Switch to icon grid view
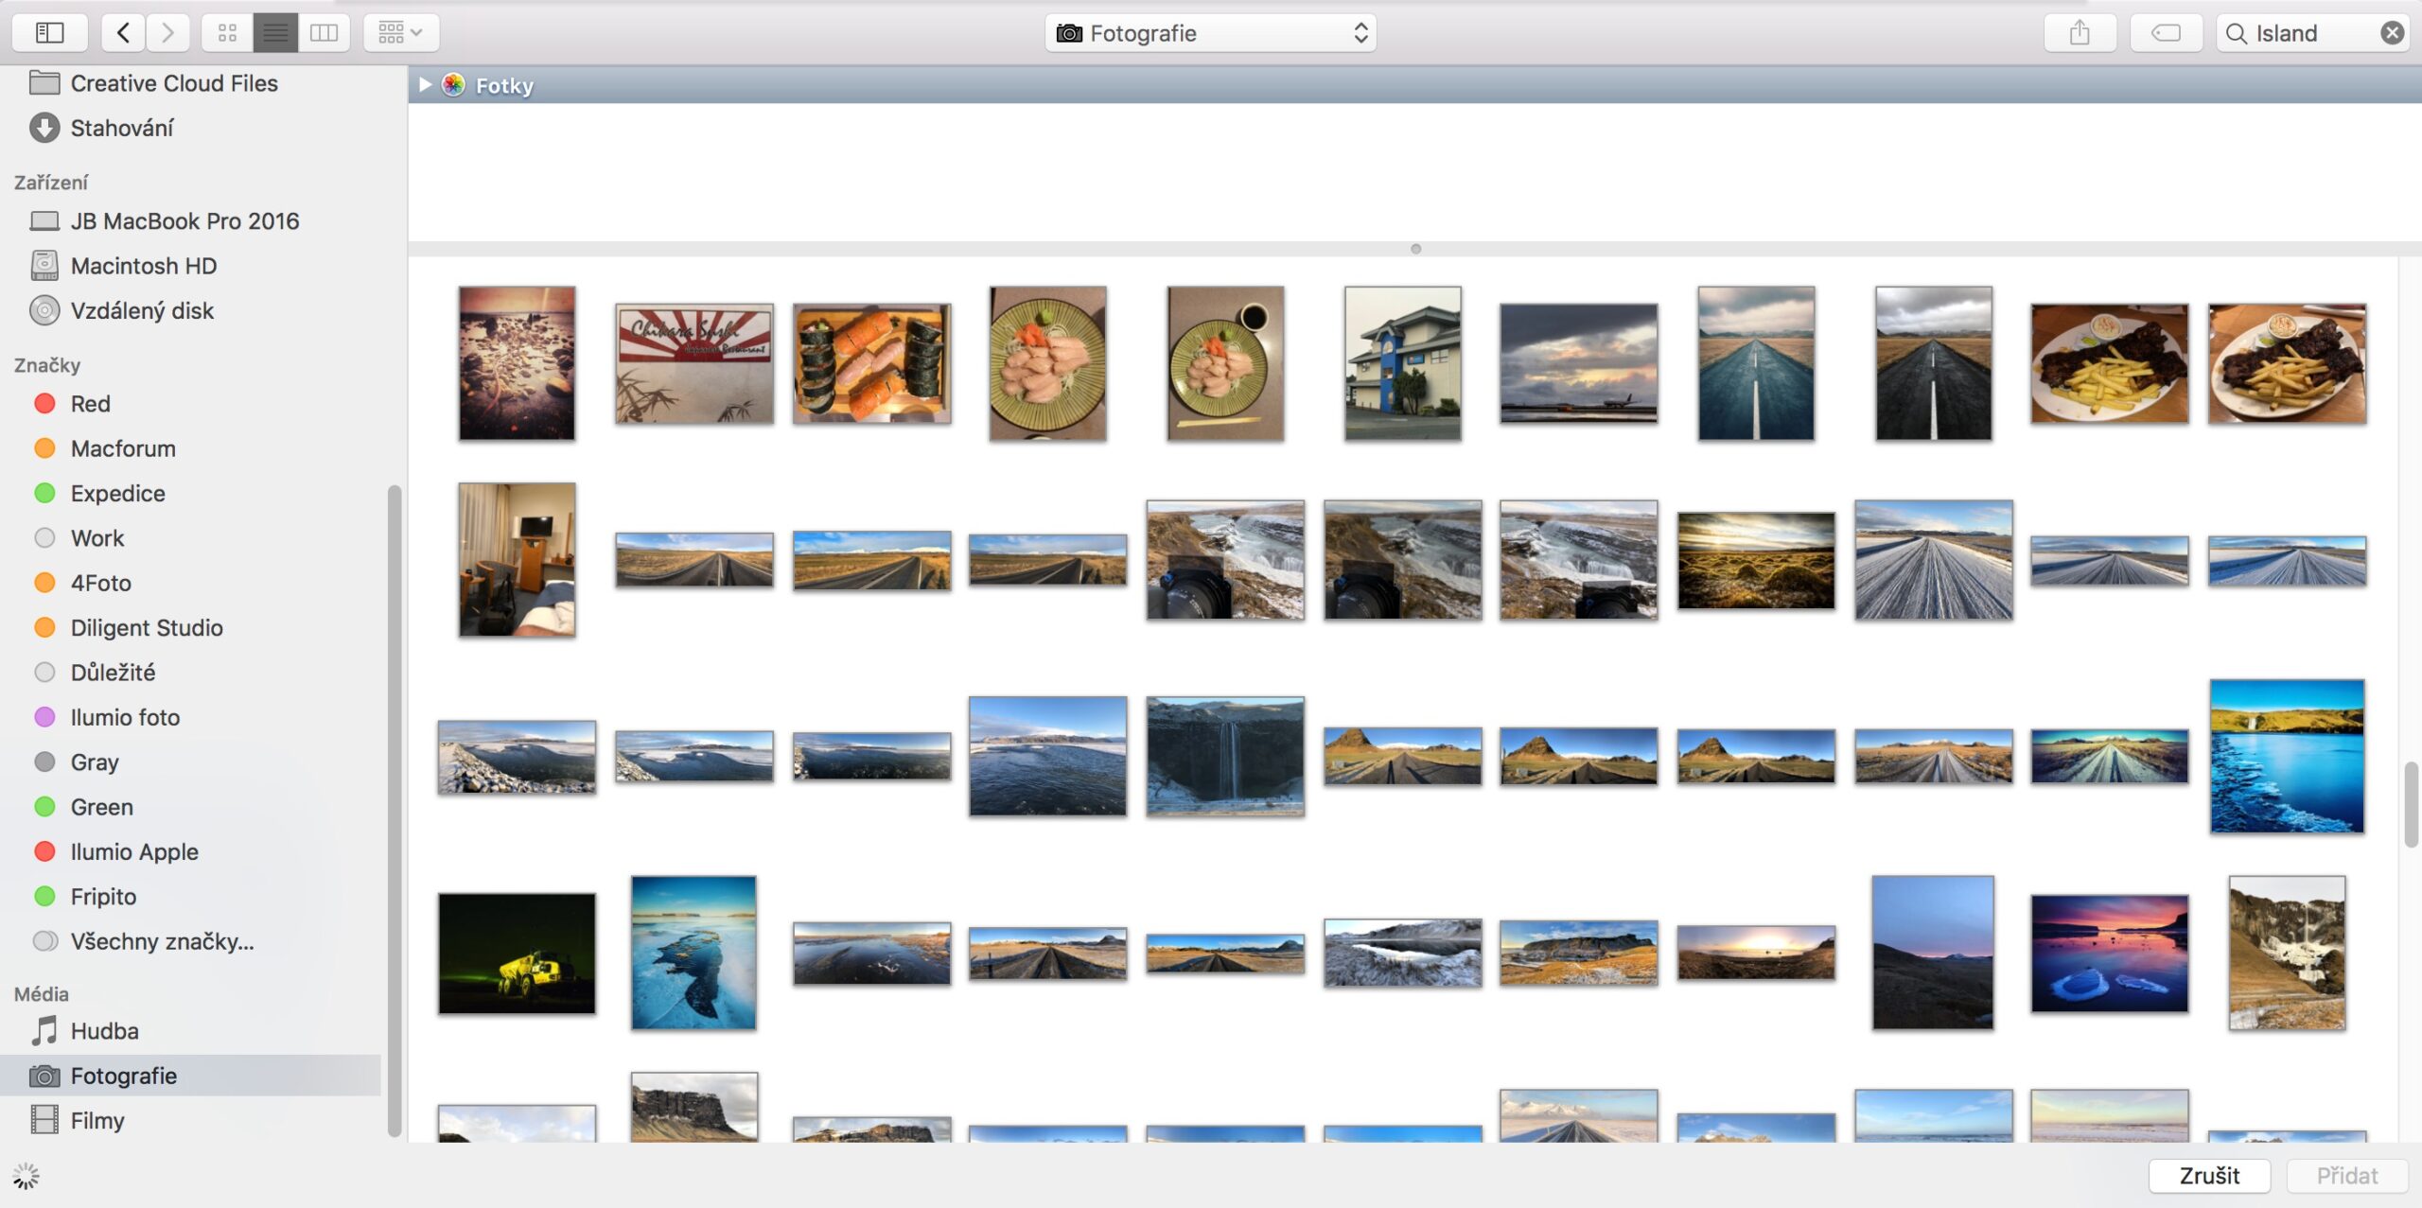This screenshot has width=2422, height=1208. click(227, 33)
